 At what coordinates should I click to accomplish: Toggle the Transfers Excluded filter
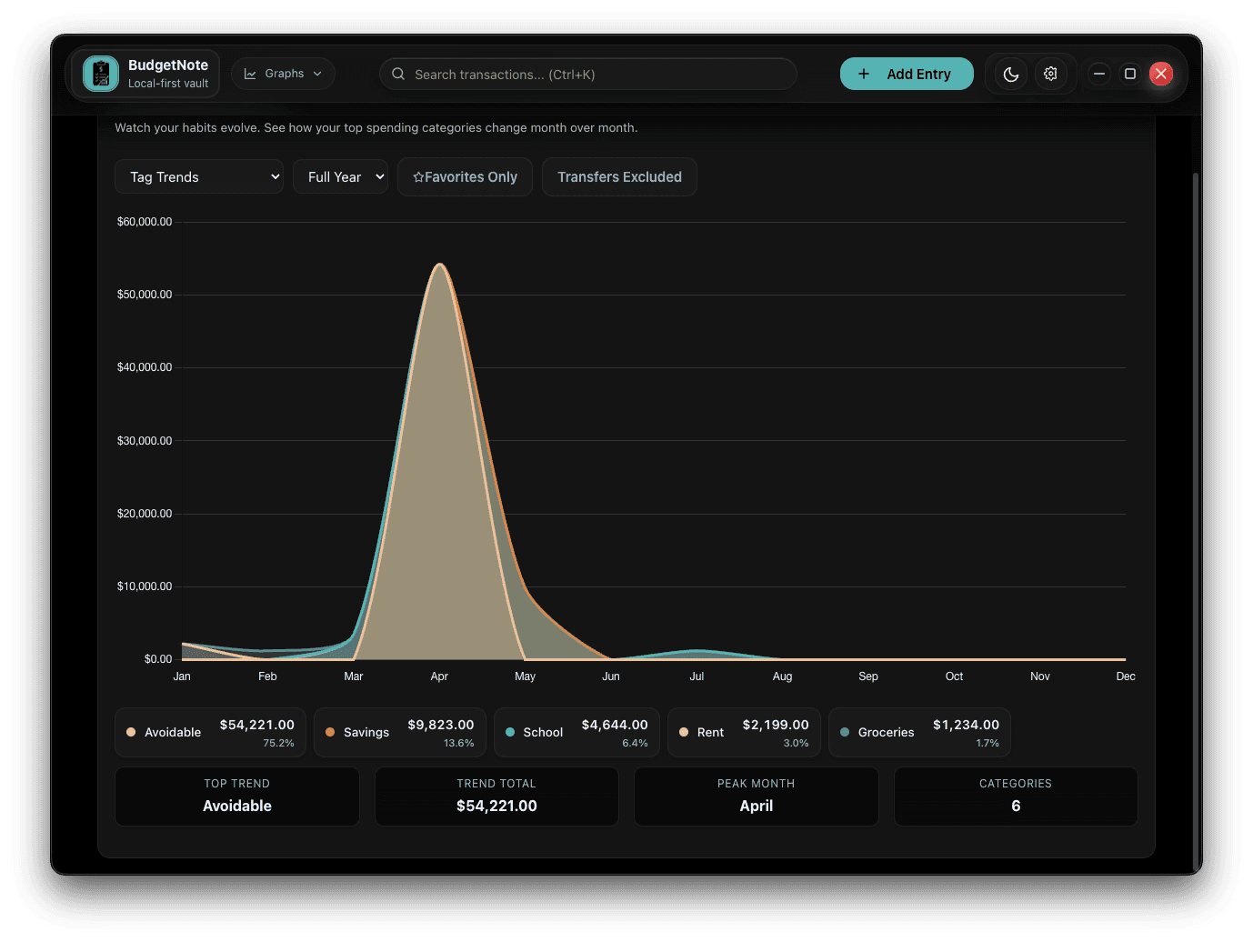[x=619, y=176]
